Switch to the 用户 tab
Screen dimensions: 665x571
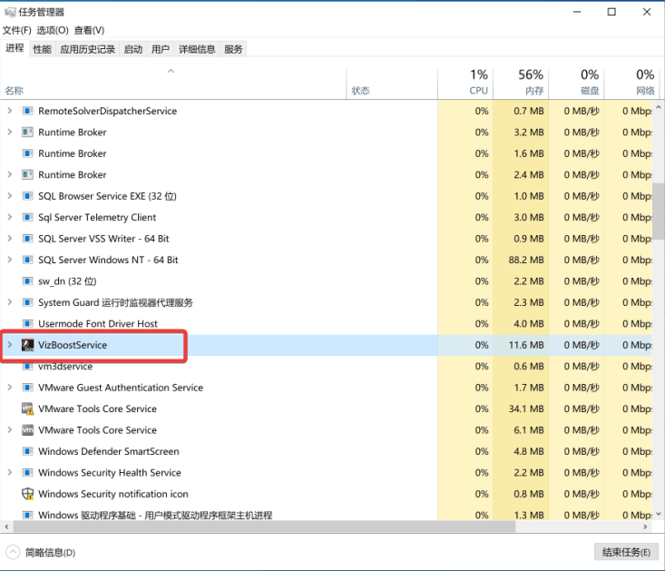click(x=160, y=49)
